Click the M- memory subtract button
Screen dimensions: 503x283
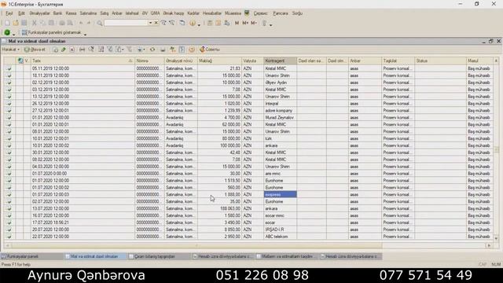(254, 23)
